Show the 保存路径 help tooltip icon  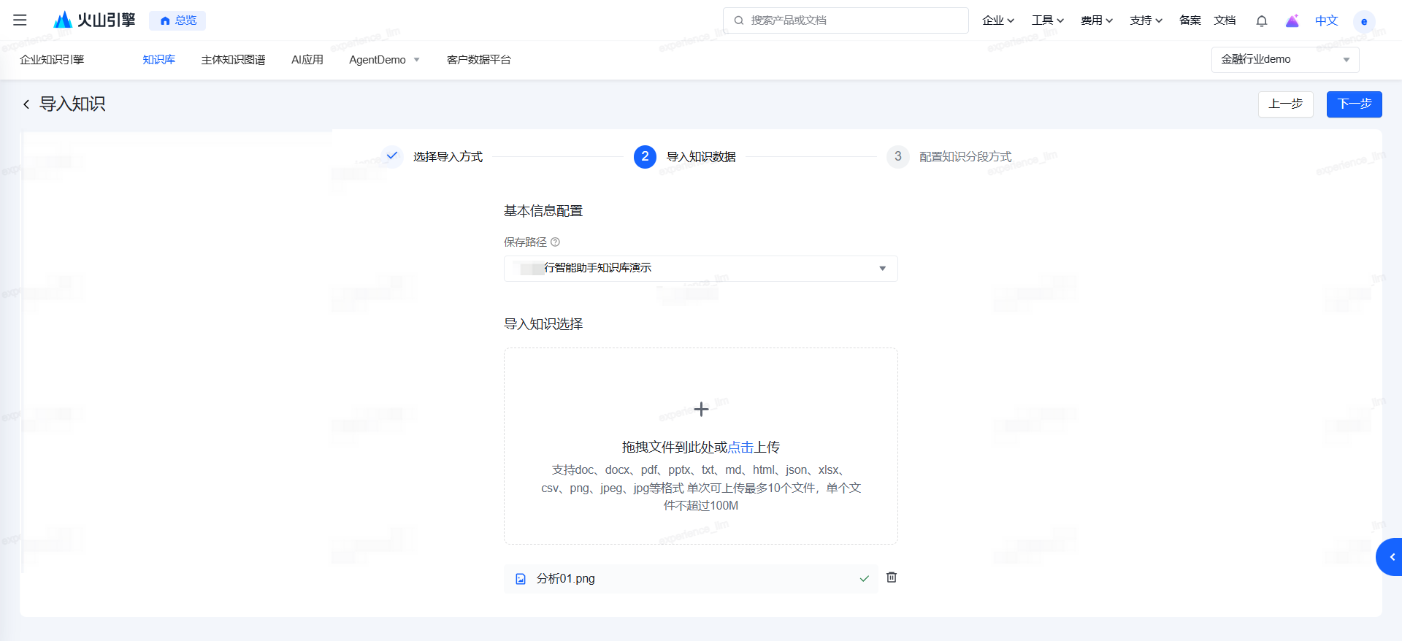pyautogui.click(x=555, y=242)
